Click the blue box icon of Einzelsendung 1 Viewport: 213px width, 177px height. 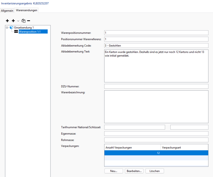pyautogui.click(x=11, y=27)
